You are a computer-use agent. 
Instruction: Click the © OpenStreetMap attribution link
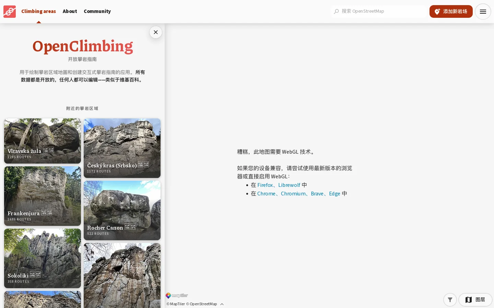201,304
